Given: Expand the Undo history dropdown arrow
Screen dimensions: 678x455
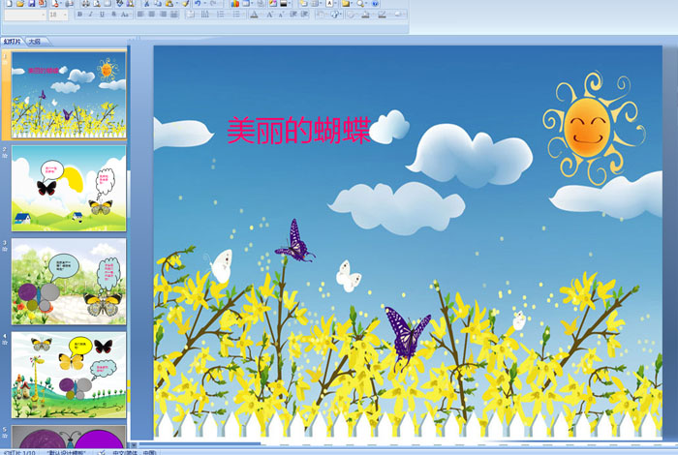Looking at the screenshot, I should pos(205,4).
